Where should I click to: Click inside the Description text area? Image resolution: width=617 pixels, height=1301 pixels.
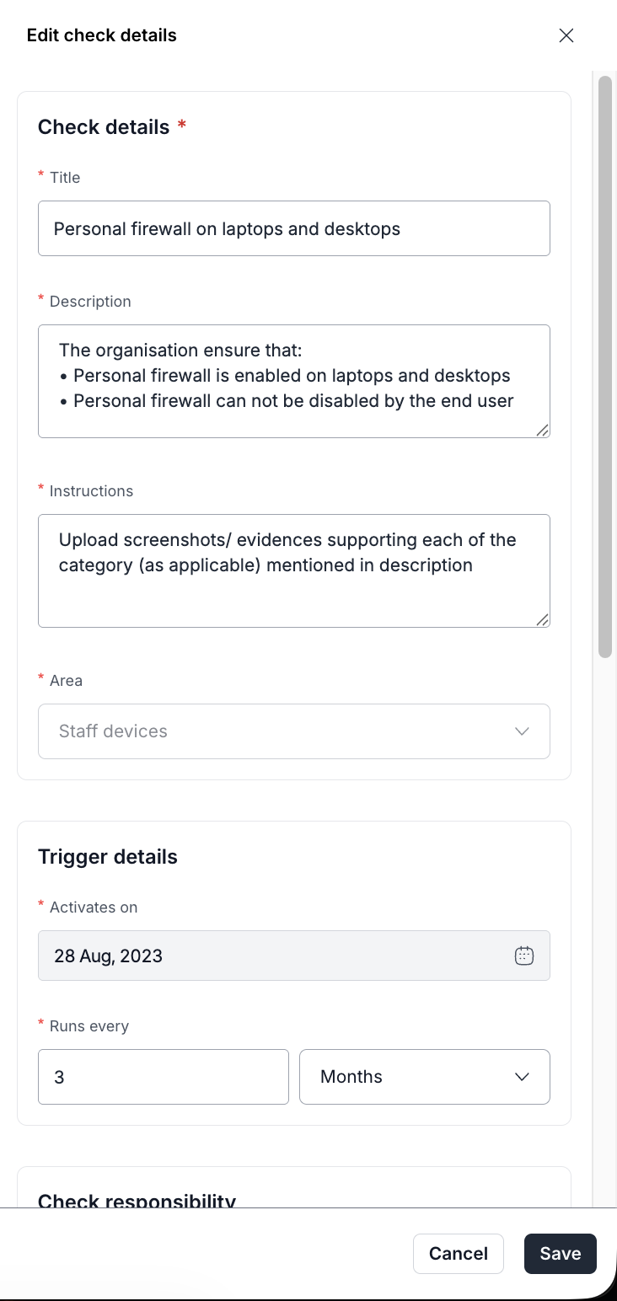(293, 381)
